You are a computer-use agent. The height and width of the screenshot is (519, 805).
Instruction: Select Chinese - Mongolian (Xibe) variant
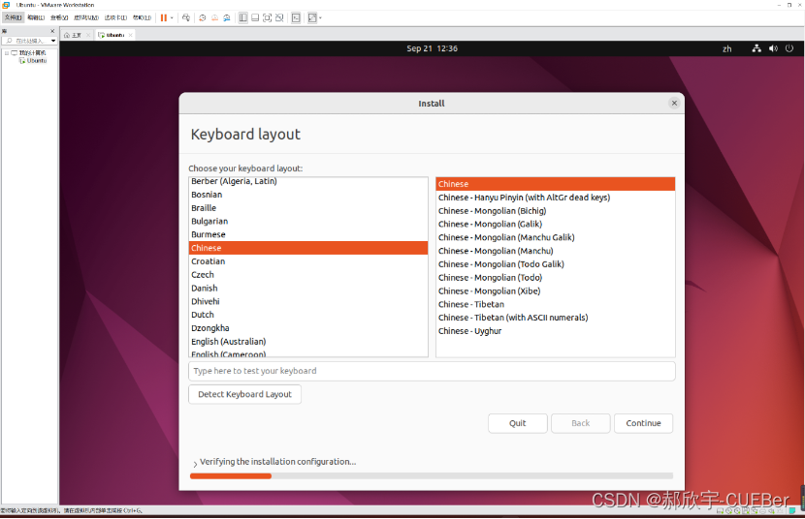coord(555,291)
